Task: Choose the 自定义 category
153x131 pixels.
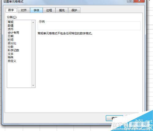Action: (12, 61)
